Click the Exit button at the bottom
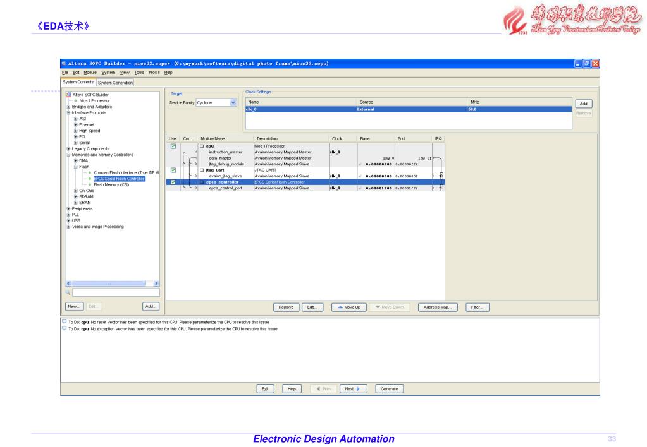 tap(266, 389)
